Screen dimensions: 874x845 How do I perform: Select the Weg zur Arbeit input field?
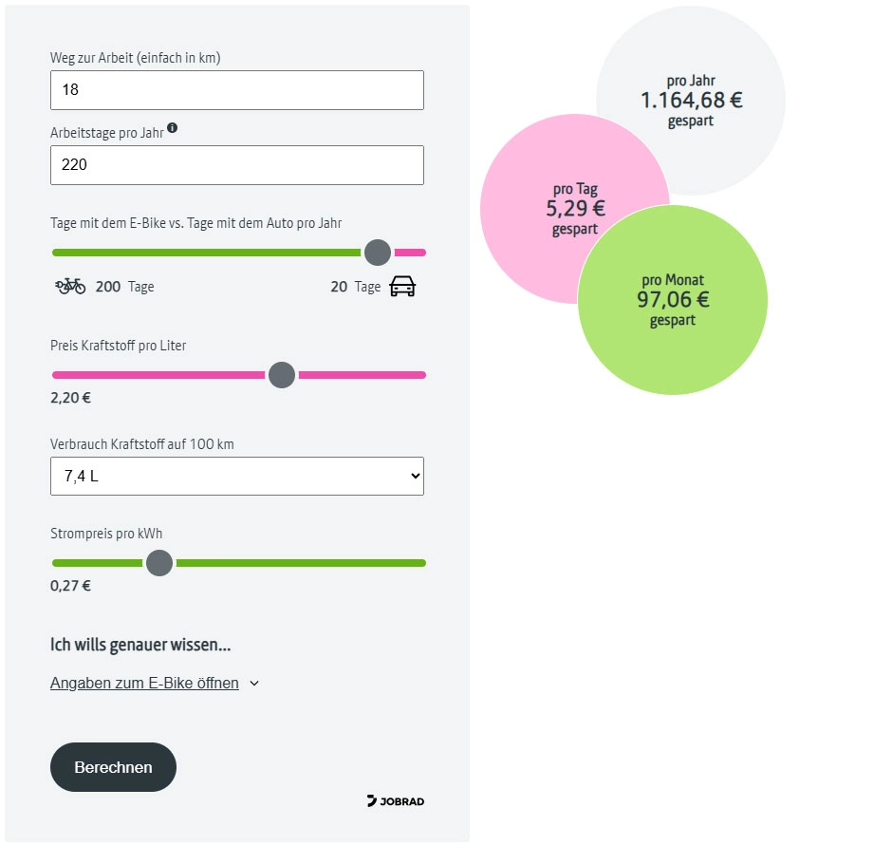236,90
